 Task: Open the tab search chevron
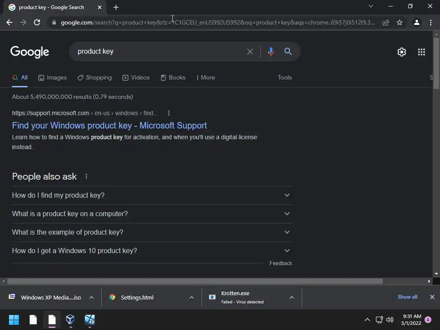click(371, 6)
